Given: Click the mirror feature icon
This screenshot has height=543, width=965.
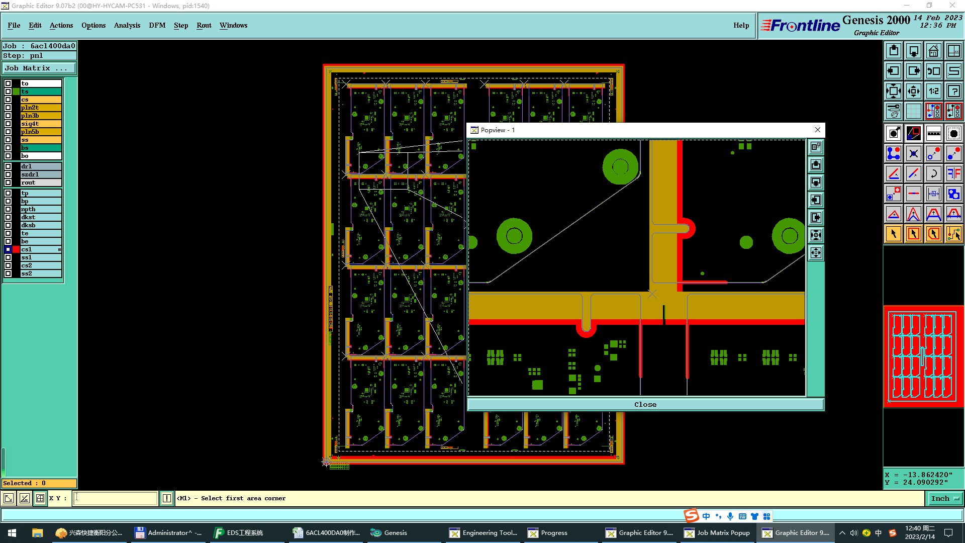Looking at the screenshot, I should tap(953, 173).
